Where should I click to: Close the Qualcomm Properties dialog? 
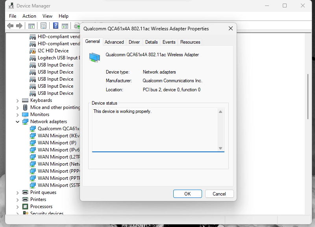click(231, 28)
